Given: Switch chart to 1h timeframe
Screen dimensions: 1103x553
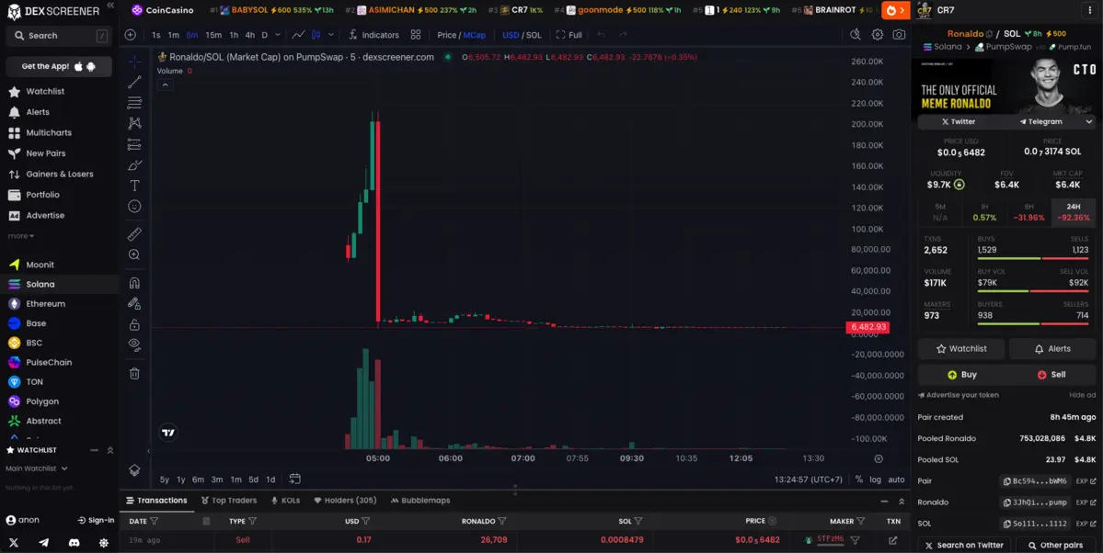Looking at the screenshot, I should [x=234, y=35].
